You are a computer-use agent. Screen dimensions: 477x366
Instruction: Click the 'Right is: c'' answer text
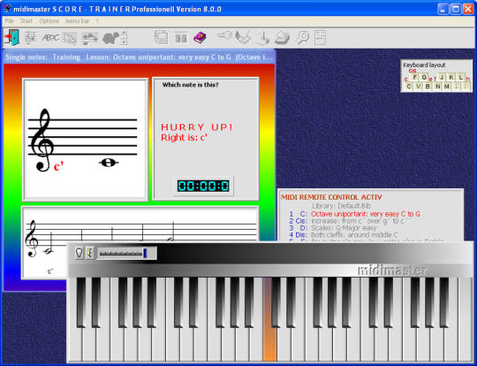click(184, 138)
